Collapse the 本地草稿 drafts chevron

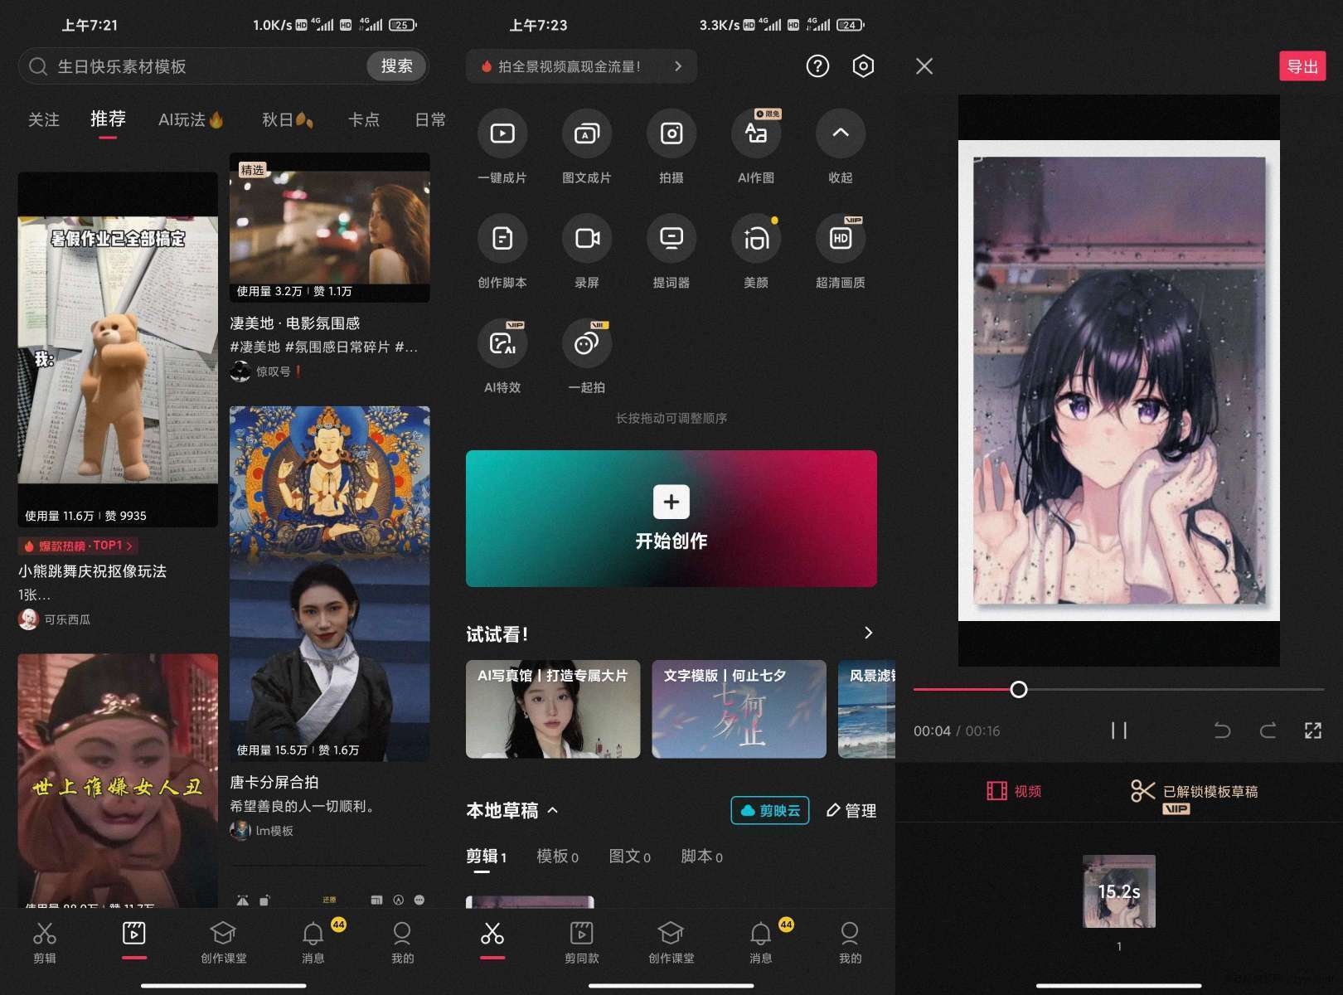[x=553, y=810]
